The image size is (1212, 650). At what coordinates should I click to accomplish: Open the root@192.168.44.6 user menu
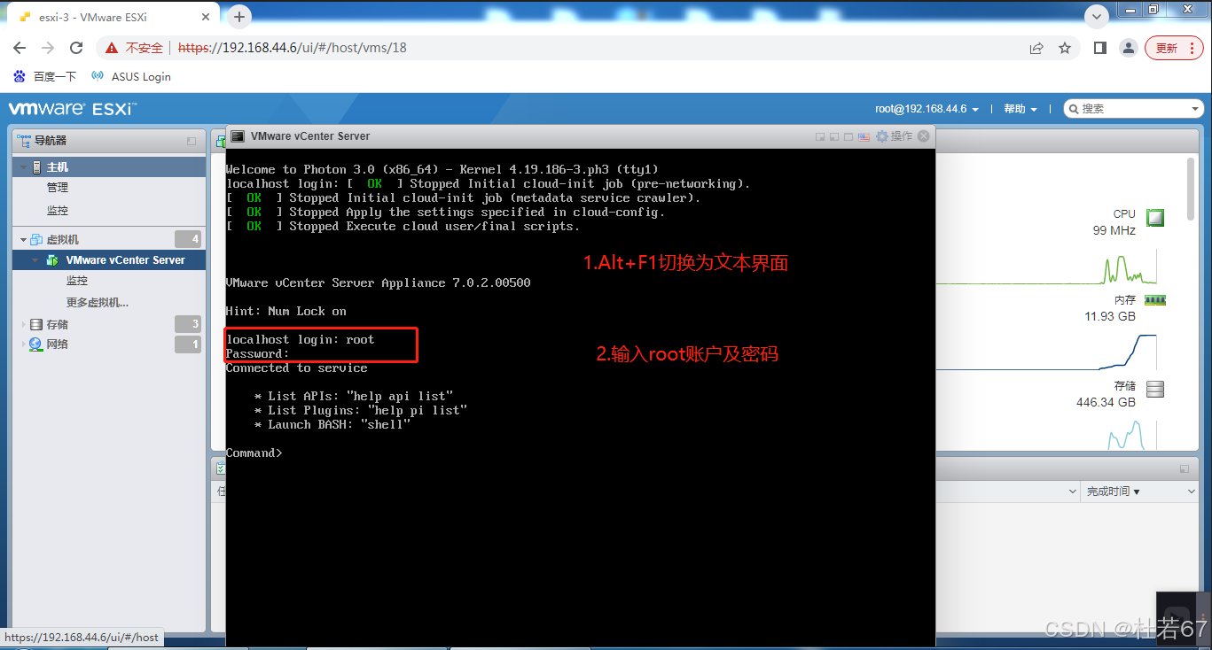(927, 109)
